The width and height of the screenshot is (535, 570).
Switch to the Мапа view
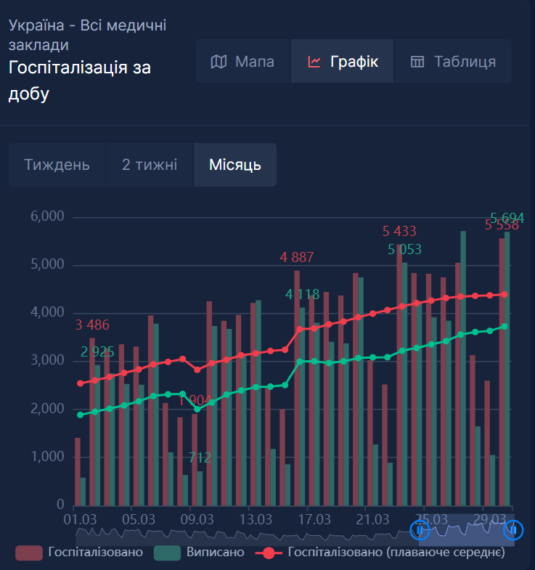click(x=243, y=62)
